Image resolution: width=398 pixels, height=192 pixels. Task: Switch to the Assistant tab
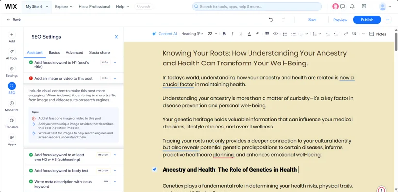pyautogui.click(x=34, y=53)
